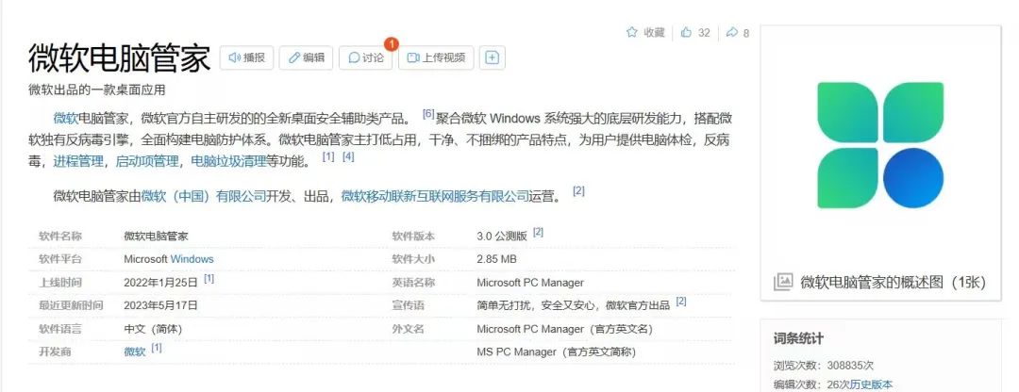Click citation [1] in 开发商 row

coord(157,348)
